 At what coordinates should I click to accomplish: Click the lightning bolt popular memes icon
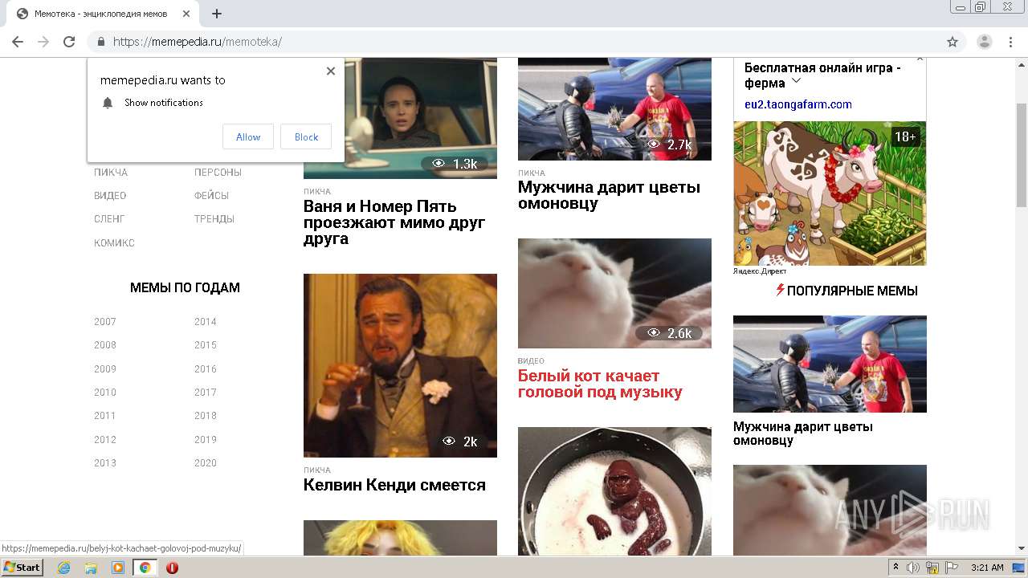[780, 290]
